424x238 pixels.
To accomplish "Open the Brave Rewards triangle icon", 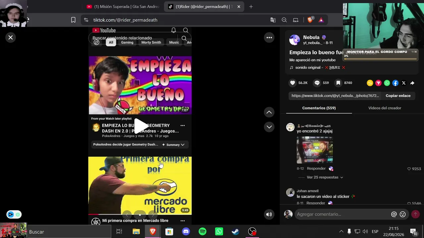I will tap(321, 20).
